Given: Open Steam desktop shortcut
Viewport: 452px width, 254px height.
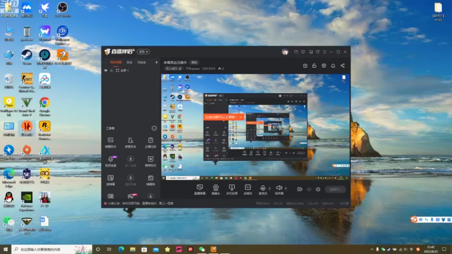Looking at the screenshot, I should tap(27, 57).
